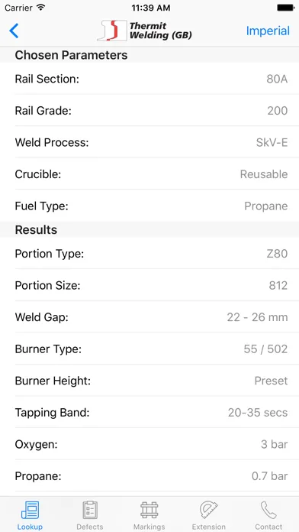Tap the Contact tab label

(x=268, y=527)
